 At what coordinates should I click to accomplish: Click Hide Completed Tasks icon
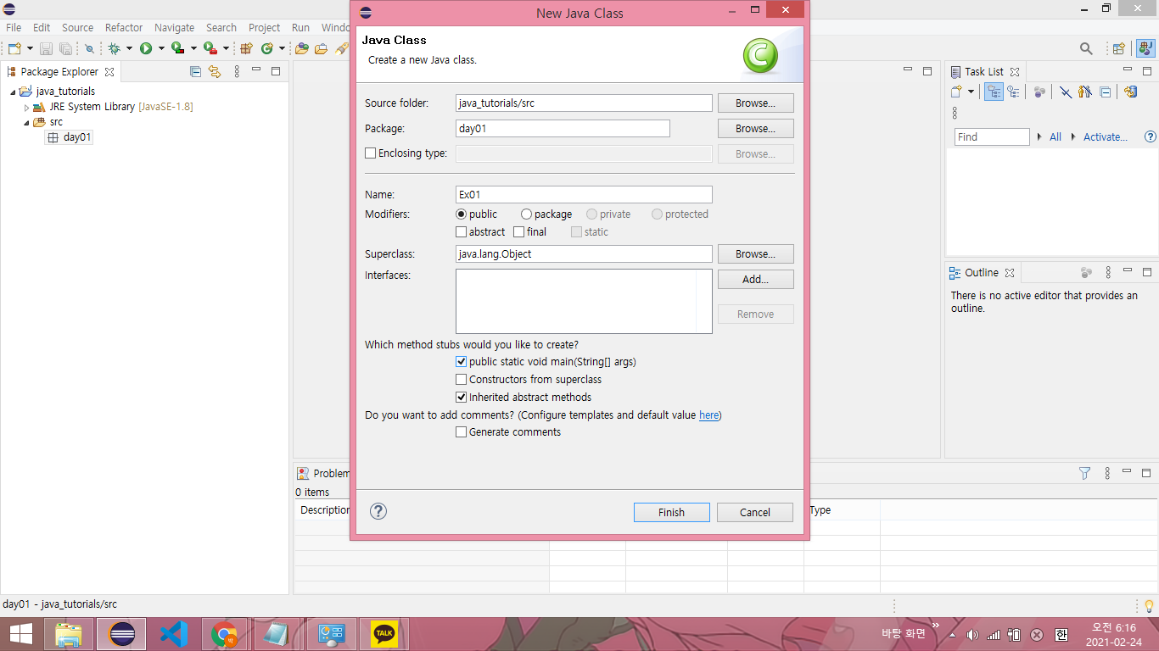click(x=1065, y=92)
